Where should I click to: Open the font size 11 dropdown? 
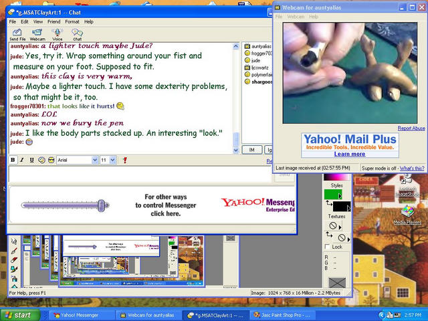click(113, 160)
